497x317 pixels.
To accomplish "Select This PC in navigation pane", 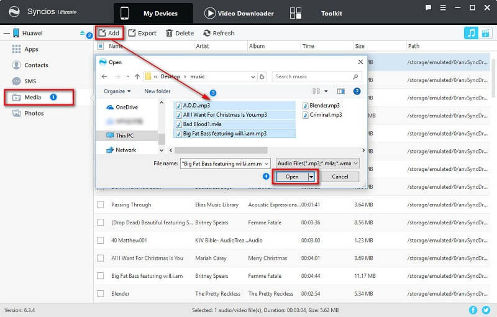I will 124,136.
